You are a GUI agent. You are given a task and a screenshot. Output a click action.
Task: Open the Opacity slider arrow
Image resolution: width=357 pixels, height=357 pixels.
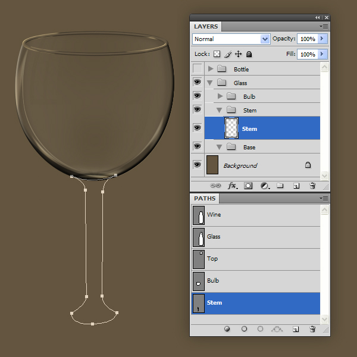(322, 39)
